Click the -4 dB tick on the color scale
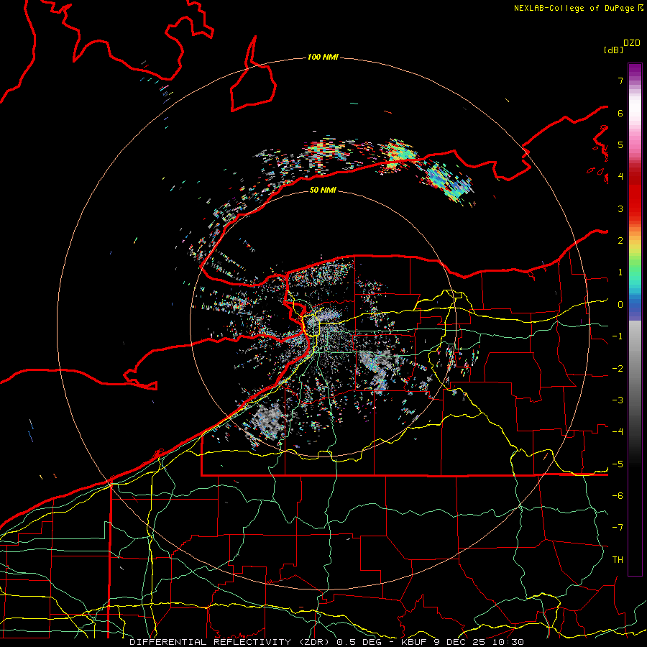647x647 pixels. click(x=618, y=432)
